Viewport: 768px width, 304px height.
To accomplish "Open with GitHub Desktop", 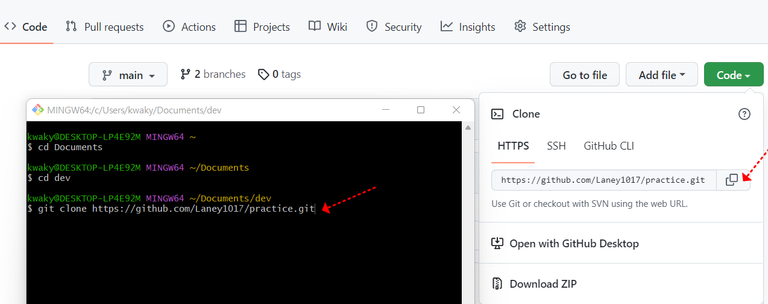I will coord(565,244).
